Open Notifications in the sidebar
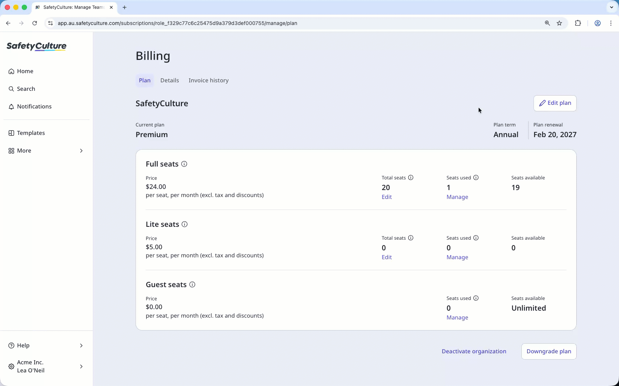Viewport: 619px width, 386px height. 46,107
